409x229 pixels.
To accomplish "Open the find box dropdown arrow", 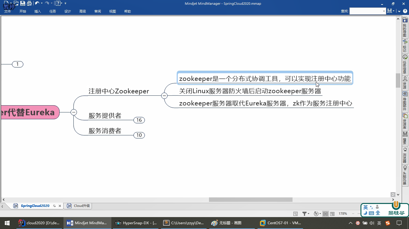I will [x=384, y=11].
